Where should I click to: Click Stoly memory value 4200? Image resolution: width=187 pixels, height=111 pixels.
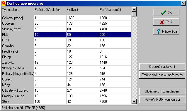click(x=115, y=101)
